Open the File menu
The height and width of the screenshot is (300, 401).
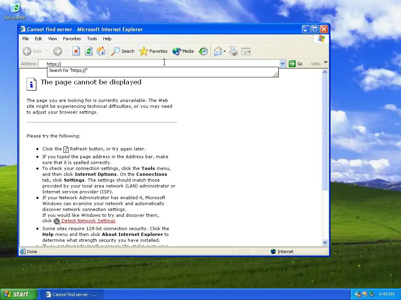25,39
